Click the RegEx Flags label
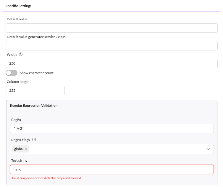223x187 pixels. 20,140
